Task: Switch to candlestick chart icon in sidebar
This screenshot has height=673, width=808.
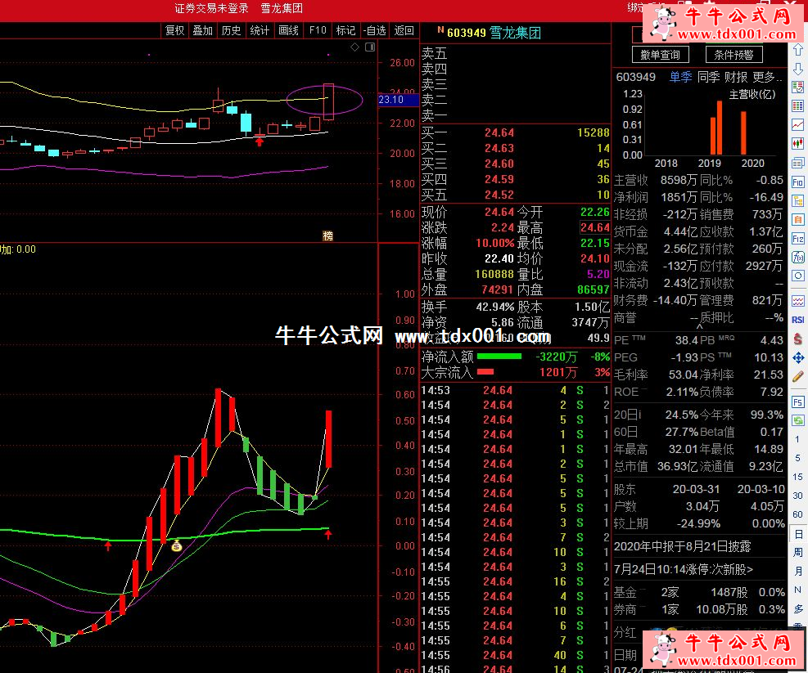Action: [797, 144]
